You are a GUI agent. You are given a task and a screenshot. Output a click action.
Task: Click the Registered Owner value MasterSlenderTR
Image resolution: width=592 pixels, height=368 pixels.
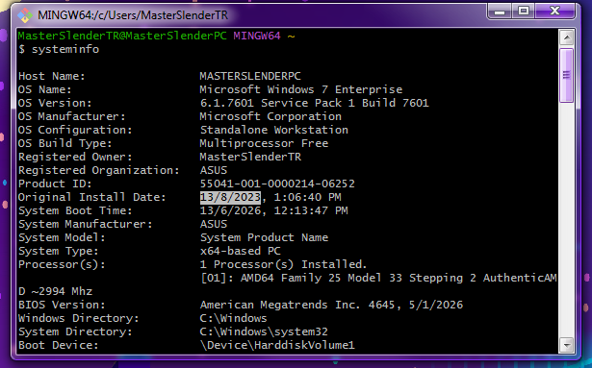250,157
